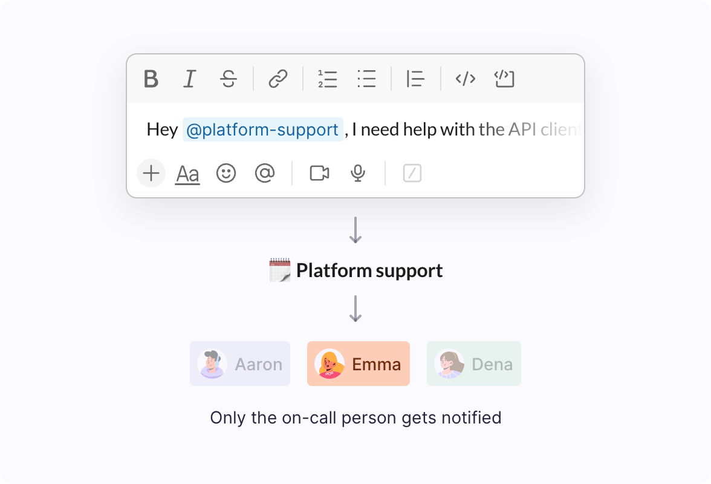This screenshot has width=711, height=484.
Task: Apply inline code formatting
Action: 465,79
